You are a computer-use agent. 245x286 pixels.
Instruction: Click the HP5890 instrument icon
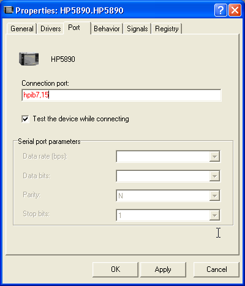click(29, 59)
